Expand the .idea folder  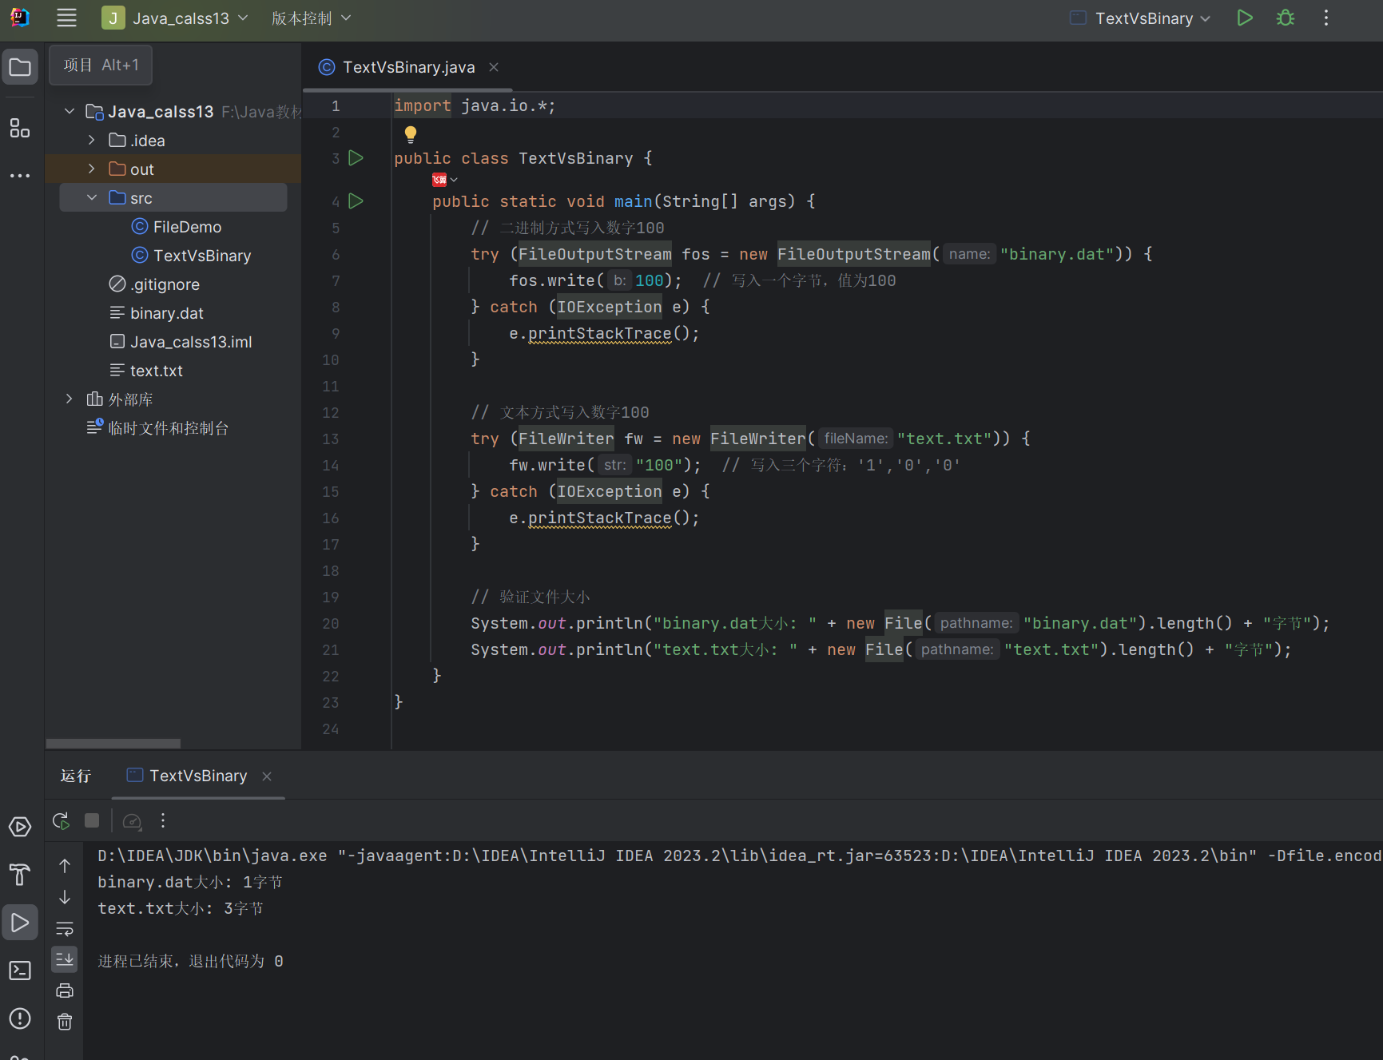pos(92,141)
